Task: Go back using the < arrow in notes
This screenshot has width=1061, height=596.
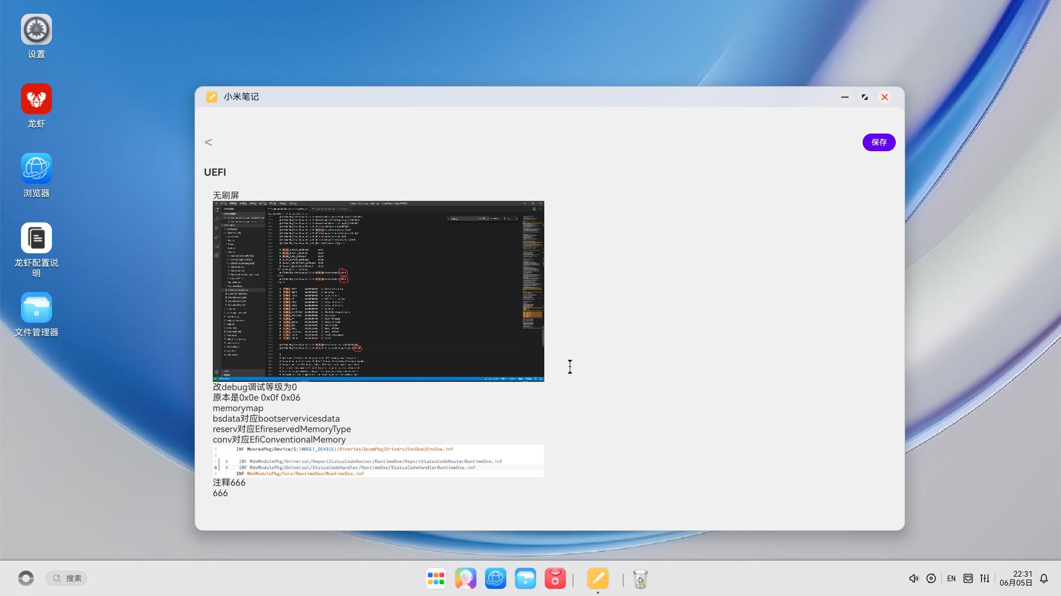Action: (208, 142)
